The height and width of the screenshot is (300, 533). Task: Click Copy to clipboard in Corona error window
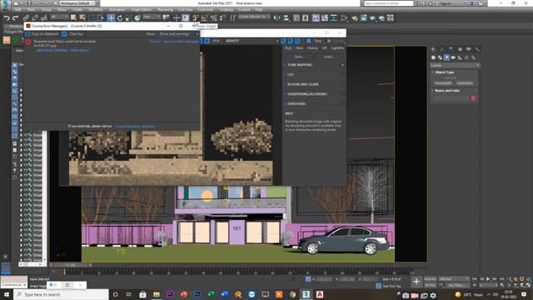pos(42,34)
